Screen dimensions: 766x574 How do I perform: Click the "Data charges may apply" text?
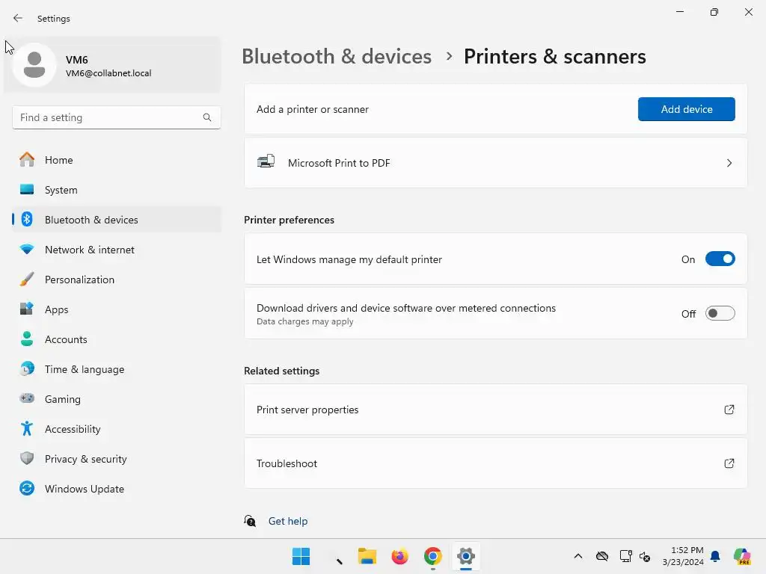click(305, 321)
